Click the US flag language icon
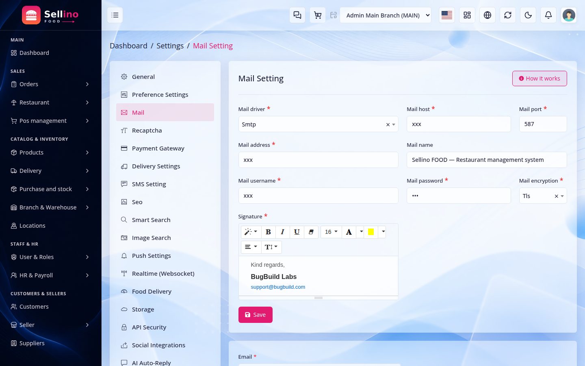Viewport: 585px width, 366px height. coord(447,15)
